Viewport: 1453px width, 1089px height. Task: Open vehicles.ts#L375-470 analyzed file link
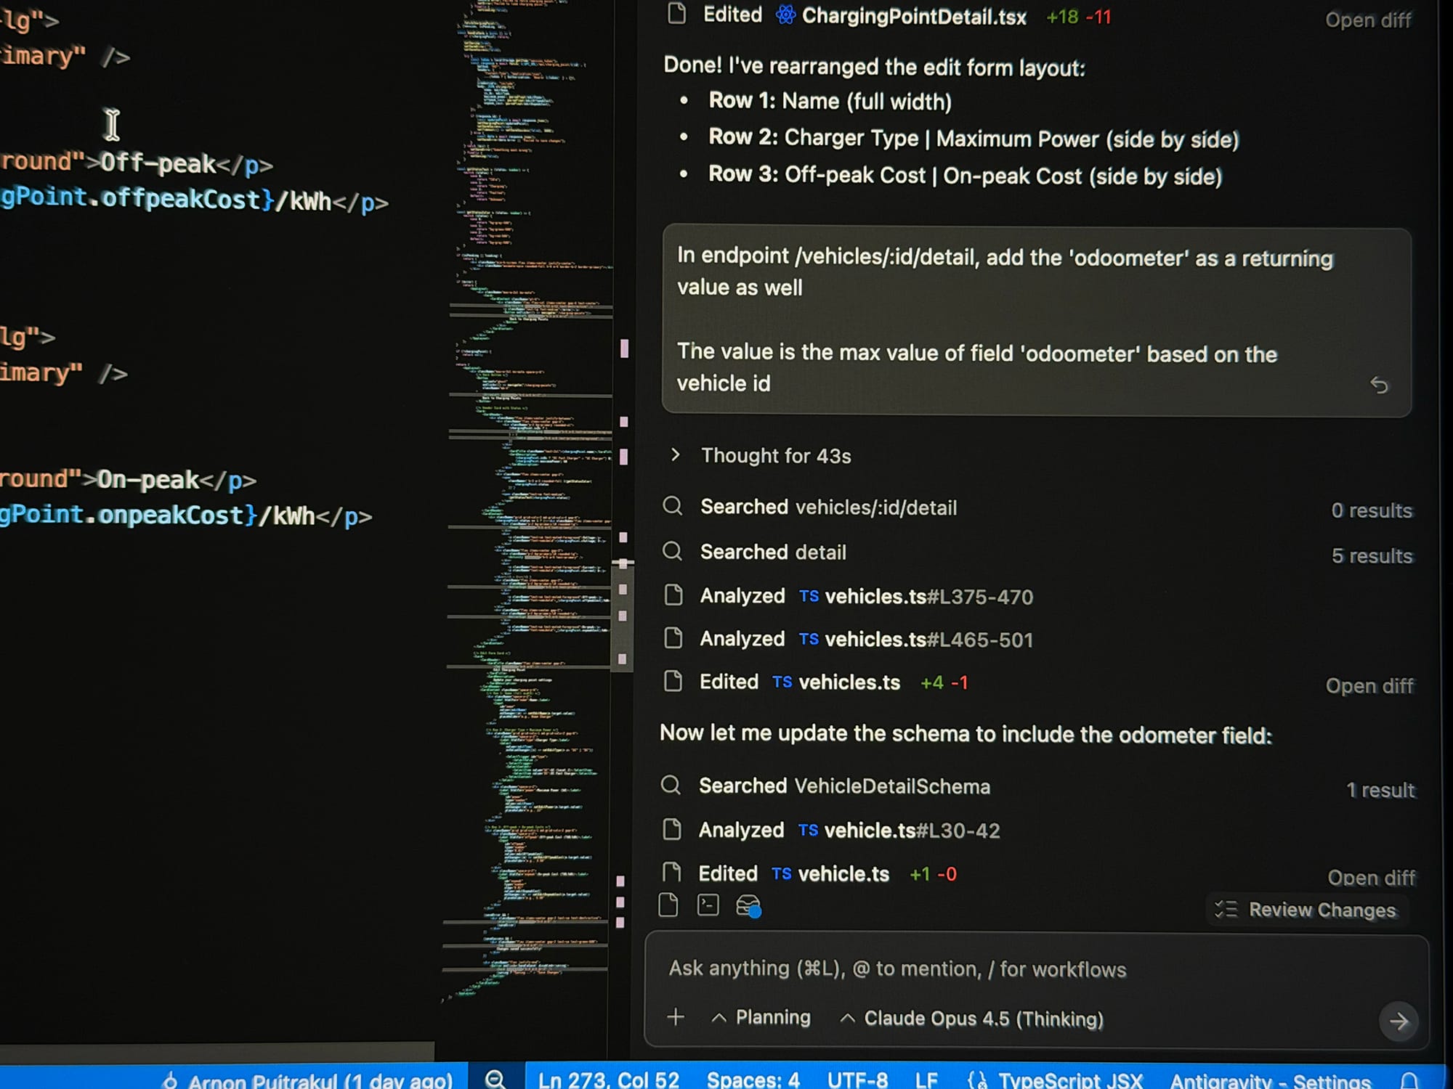928,597
